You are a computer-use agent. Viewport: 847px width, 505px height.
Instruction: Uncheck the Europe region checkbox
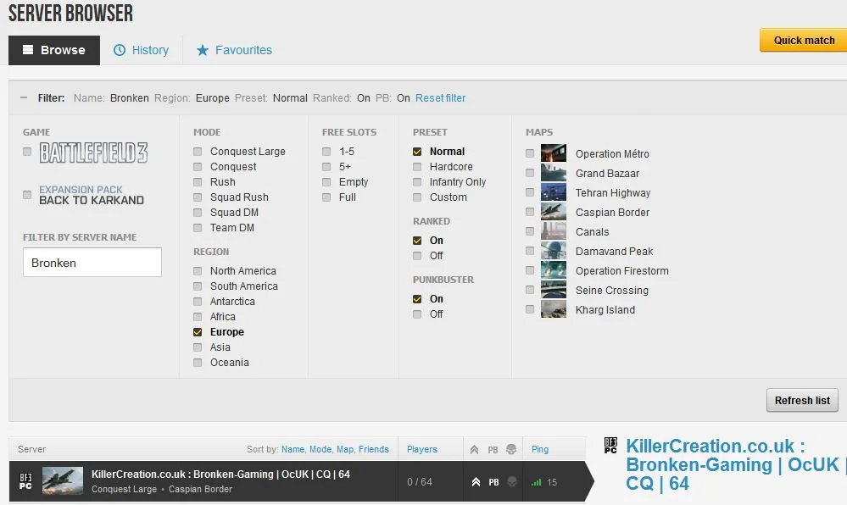(198, 332)
